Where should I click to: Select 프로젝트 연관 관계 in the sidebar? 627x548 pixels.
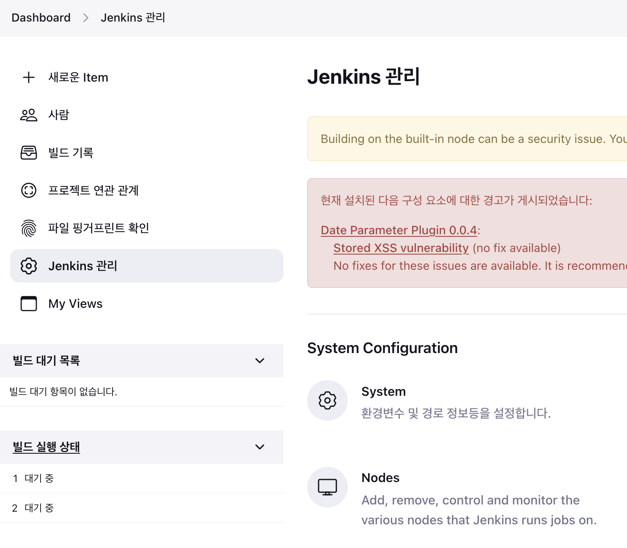click(x=93, y=190)
